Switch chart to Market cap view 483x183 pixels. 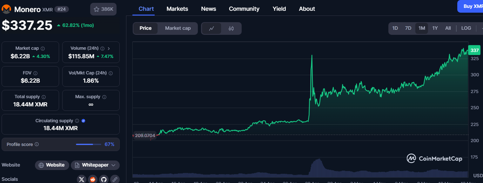point(178,28)
